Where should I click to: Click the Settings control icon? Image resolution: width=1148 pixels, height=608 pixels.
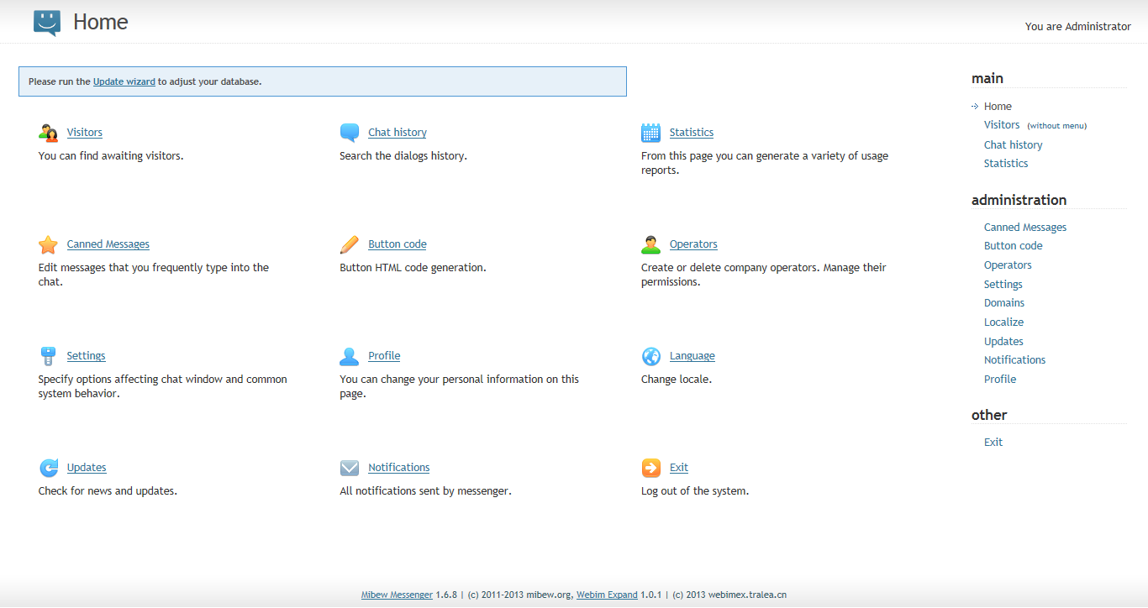[48, 355]
